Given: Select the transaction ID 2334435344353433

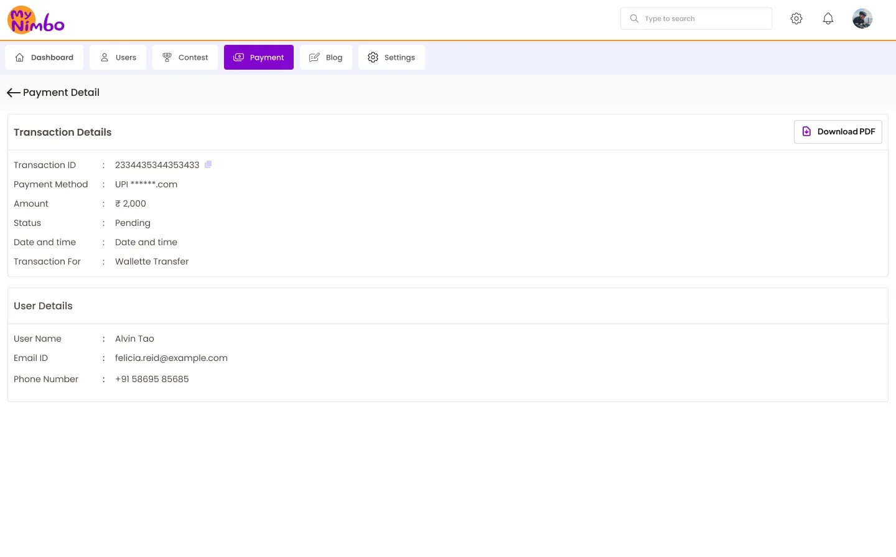Looking at the screenshot, I should click(x=157, y=165).
